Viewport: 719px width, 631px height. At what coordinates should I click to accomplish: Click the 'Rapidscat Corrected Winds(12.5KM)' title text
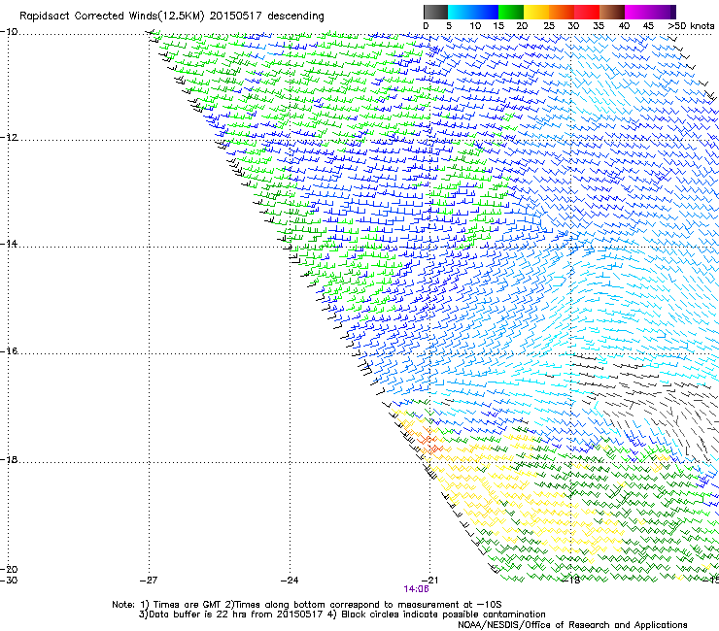112,17
